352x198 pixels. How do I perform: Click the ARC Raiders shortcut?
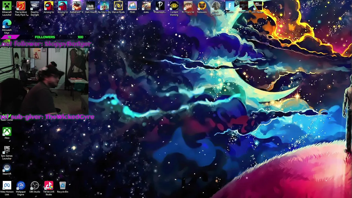coord(258,7)
